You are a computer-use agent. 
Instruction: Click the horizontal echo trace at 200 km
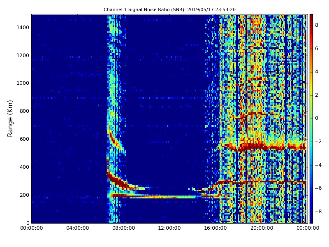[x=153, y=197]
